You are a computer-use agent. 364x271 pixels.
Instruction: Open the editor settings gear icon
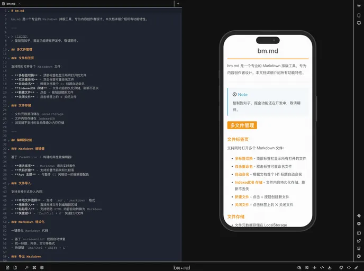[42, 267]
